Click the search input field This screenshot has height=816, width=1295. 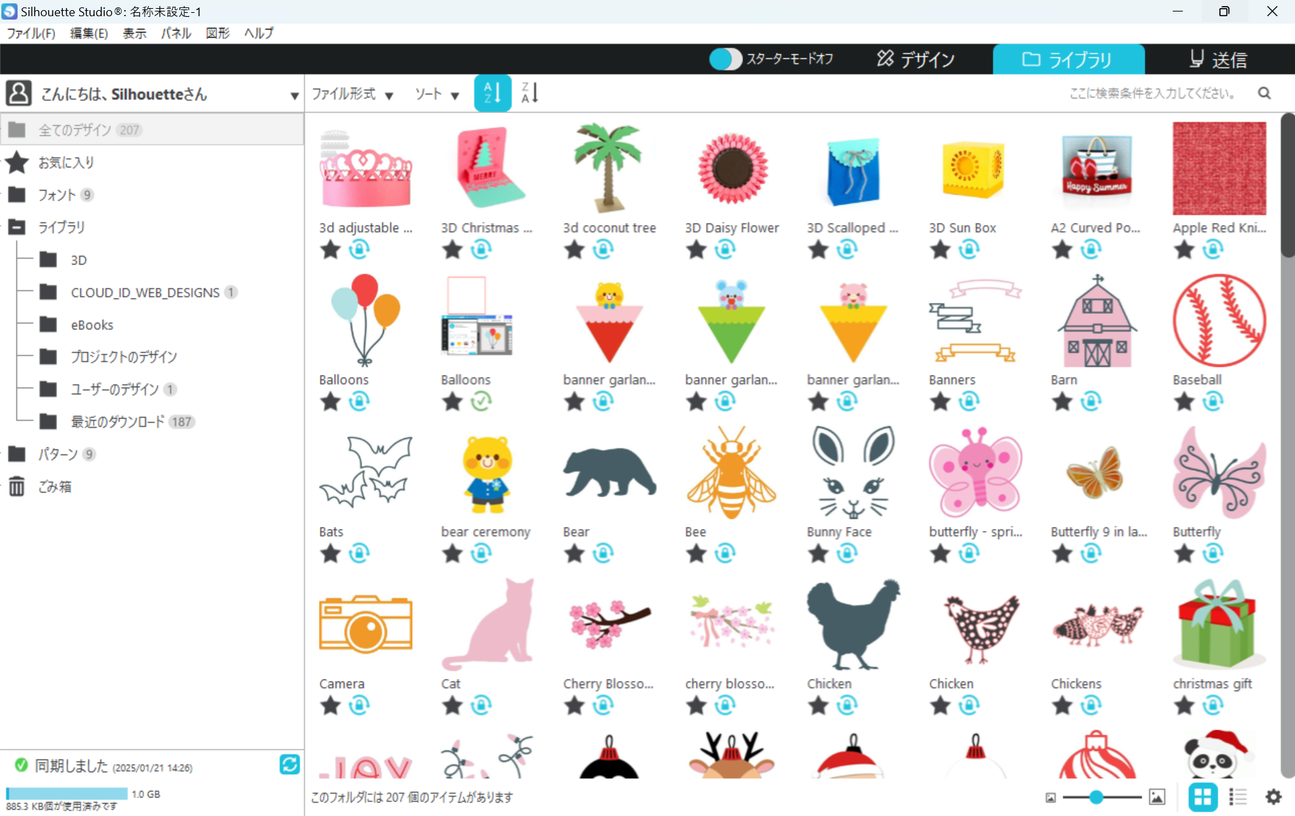(x=1152, y=93)
